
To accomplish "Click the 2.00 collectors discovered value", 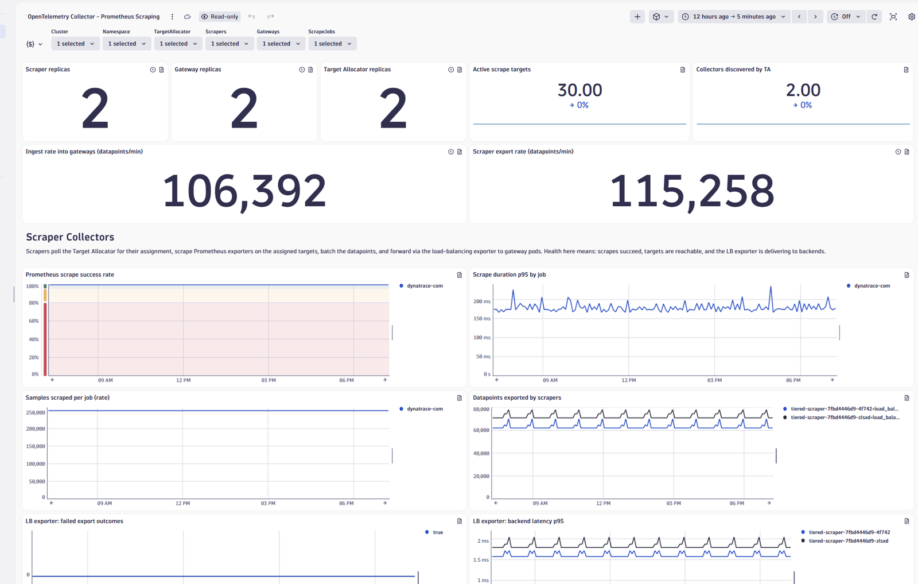I will [x=803, y=90].
